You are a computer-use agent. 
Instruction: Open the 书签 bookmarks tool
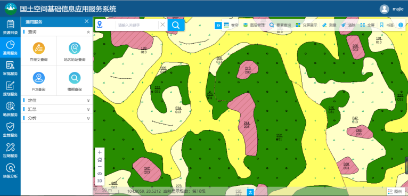(386, 25)
